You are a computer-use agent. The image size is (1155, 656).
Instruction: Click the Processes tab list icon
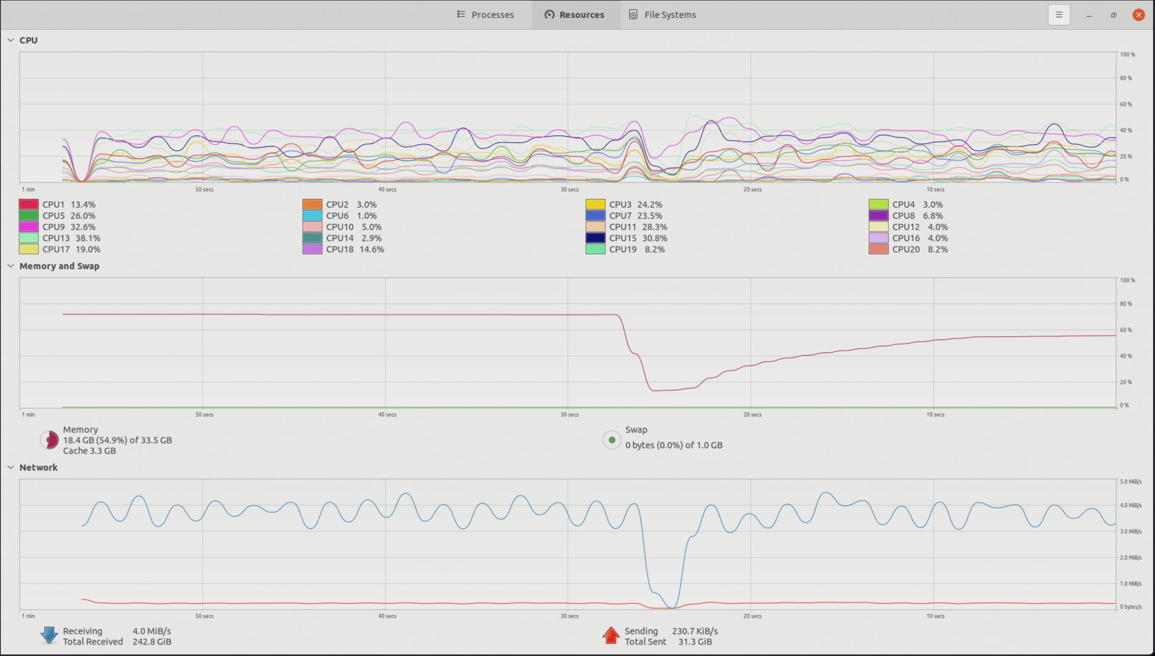(x=461, y=14)
